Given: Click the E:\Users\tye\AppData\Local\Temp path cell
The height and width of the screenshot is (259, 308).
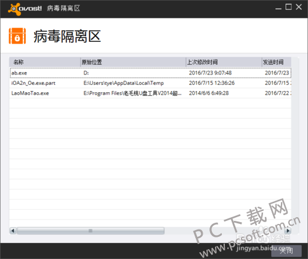Looking at the screenshot, I should 124,83.
